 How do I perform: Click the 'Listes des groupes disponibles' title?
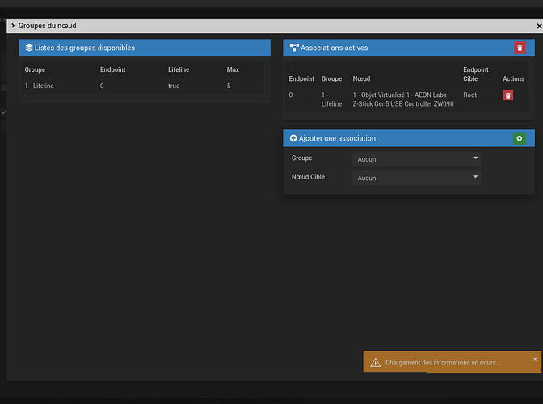(85, 48)
